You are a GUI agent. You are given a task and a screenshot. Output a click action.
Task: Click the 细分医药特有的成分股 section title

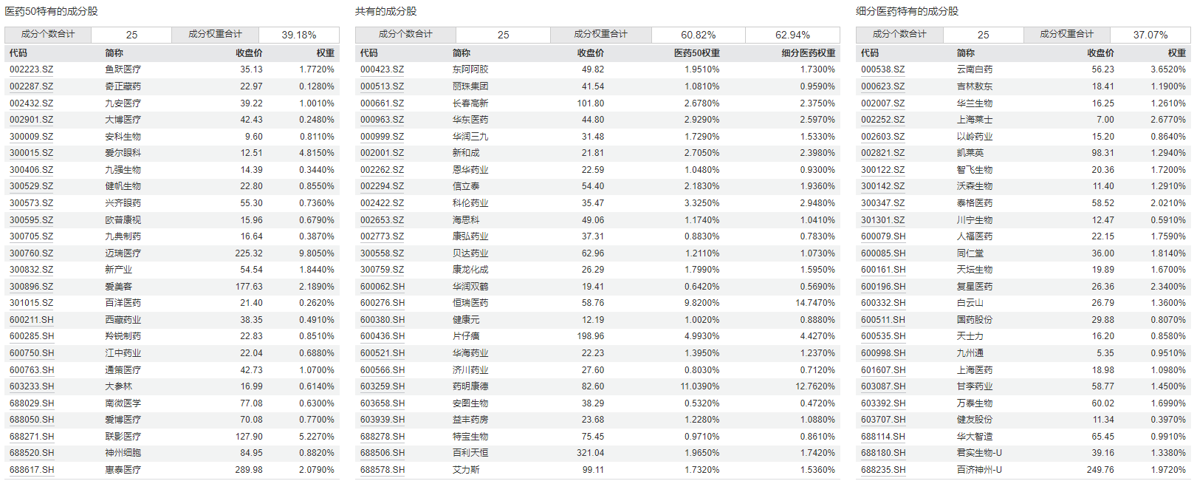[x=907, y=11]
